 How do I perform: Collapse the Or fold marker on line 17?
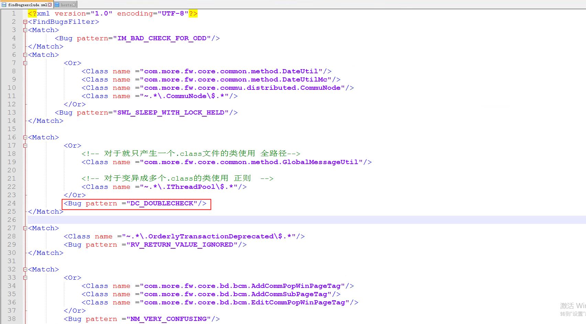25,146
